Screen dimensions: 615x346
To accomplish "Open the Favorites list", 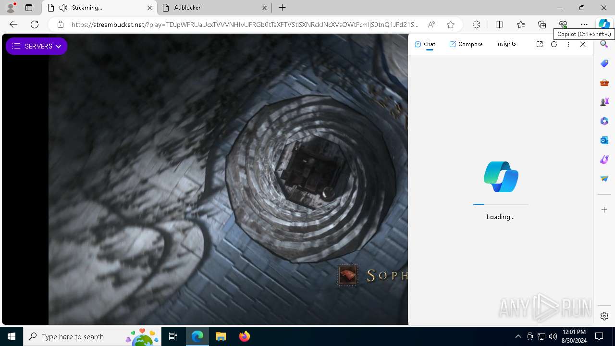I will coord(521,25).
